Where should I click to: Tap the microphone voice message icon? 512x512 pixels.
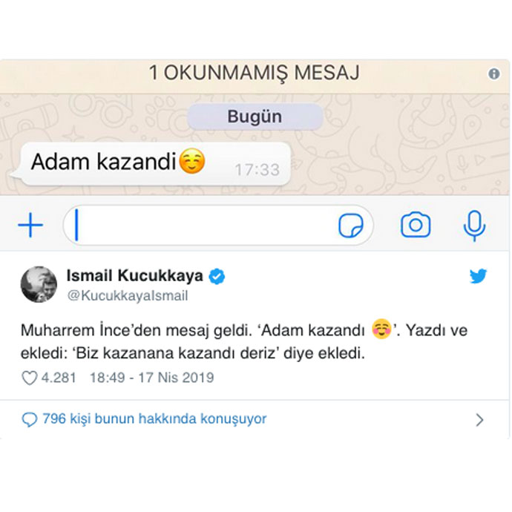[474, 226]
